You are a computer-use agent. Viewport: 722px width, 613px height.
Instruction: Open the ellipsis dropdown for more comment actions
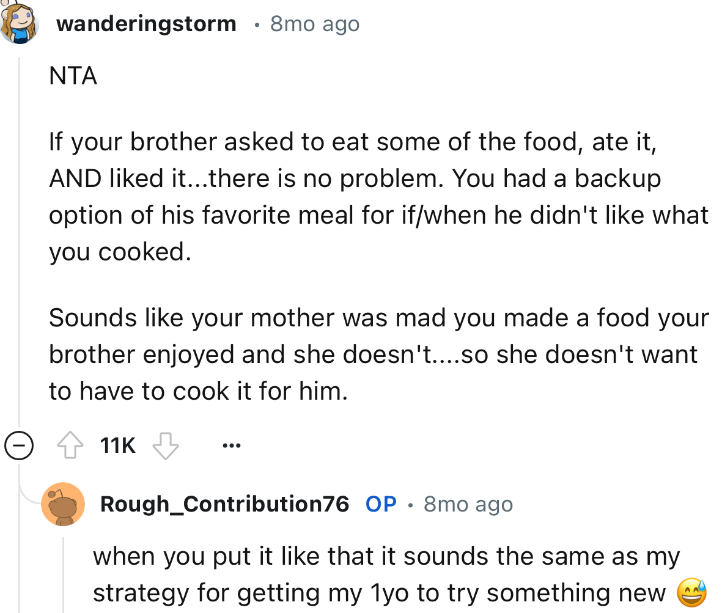[231, 446]
